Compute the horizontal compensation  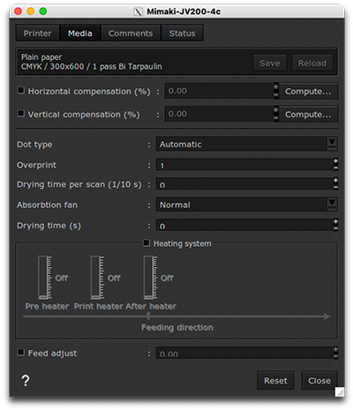click(308, 91)
